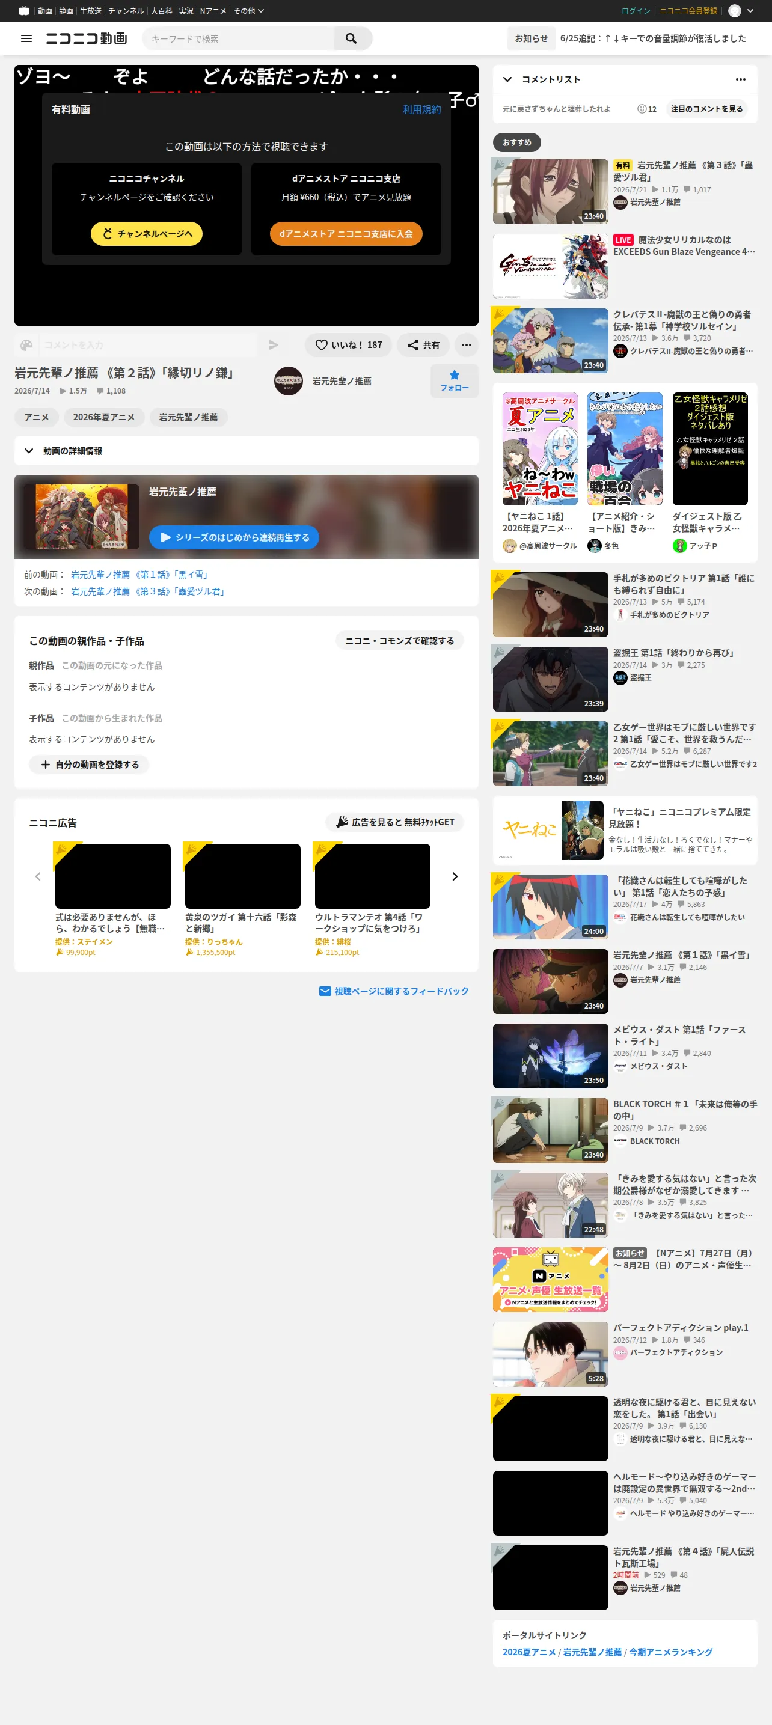Open メビウス・ダスト 第1話 thumbnail

[550, 1056]
